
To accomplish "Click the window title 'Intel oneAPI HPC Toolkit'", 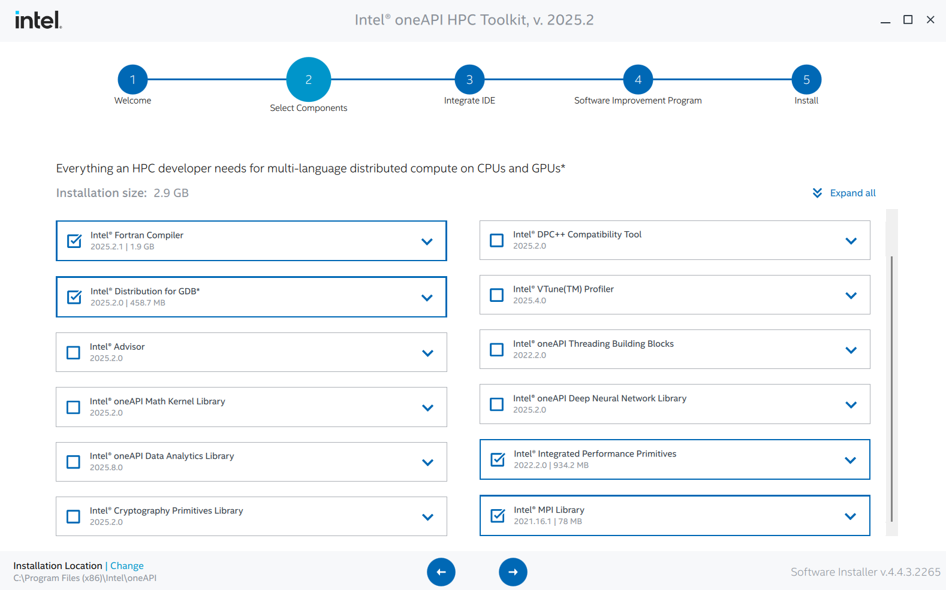I will [x=474, y=20].
